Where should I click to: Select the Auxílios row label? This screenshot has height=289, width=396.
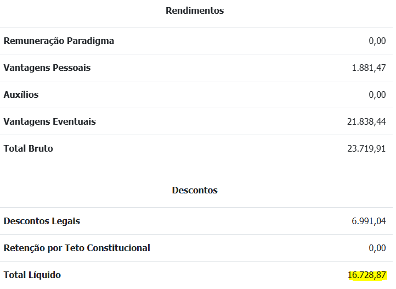coord(21,95)
